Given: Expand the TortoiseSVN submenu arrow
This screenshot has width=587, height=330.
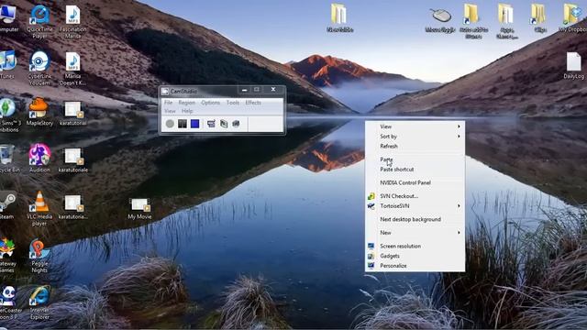Looking at the screenshot, I should point(459,205).
